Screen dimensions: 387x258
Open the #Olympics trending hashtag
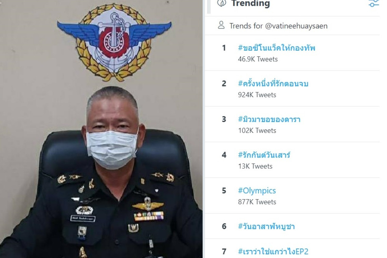(257, 191)
